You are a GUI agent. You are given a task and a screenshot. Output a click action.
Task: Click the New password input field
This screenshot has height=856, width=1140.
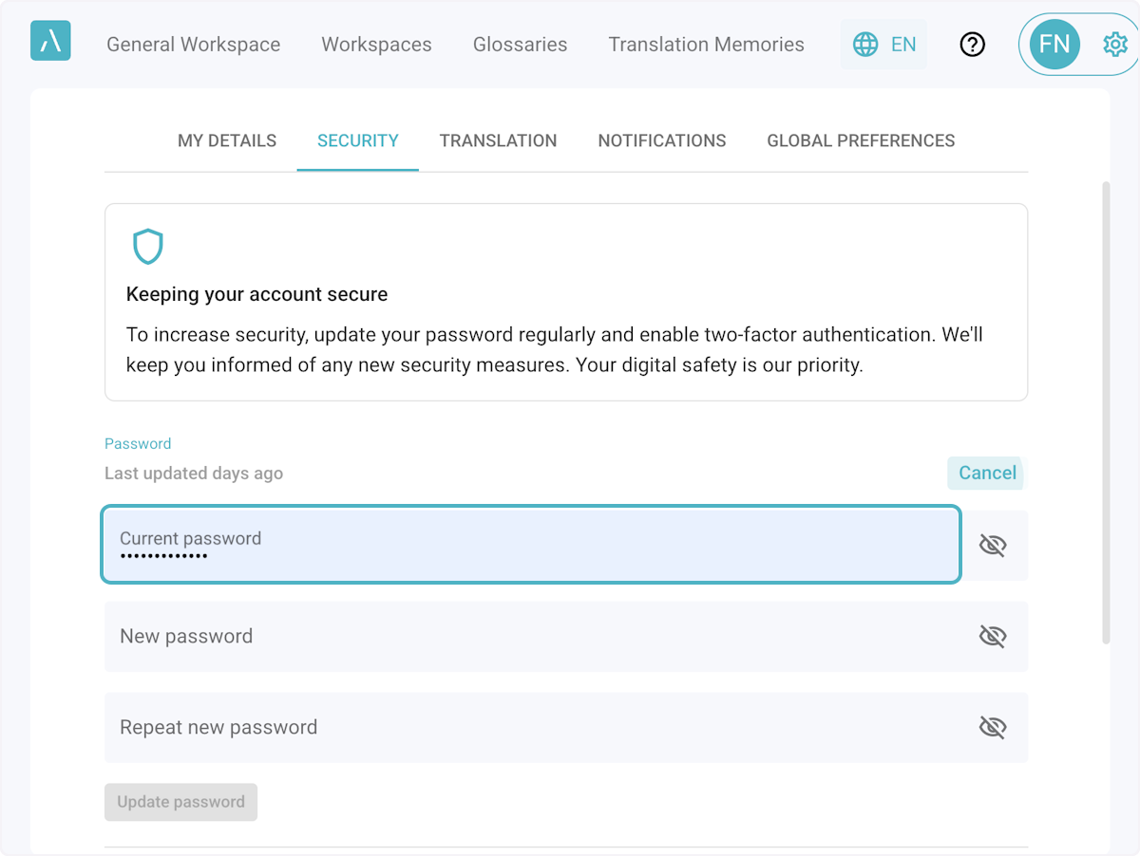532,637
